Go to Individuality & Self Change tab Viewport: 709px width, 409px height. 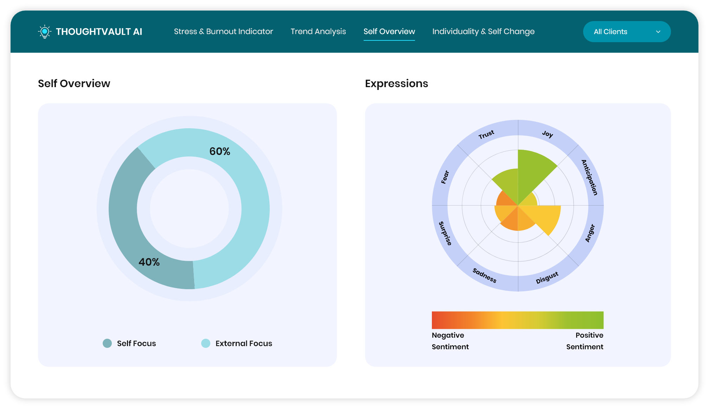click(x=483, y=32)
